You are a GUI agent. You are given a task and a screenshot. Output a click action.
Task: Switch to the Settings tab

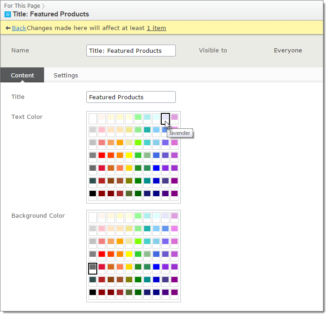click(66, 76)
